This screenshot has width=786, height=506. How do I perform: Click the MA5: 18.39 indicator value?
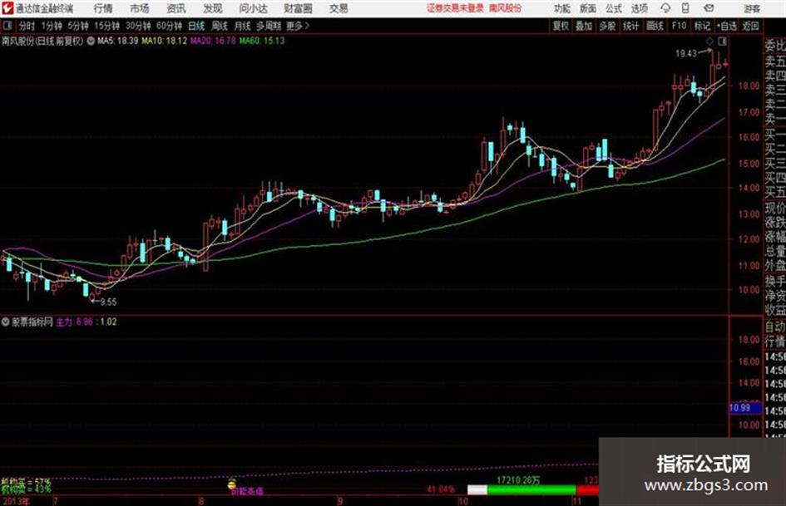(x=117, y=41)
